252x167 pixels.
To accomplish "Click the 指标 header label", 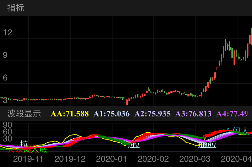I will click(x=16, y=8).
